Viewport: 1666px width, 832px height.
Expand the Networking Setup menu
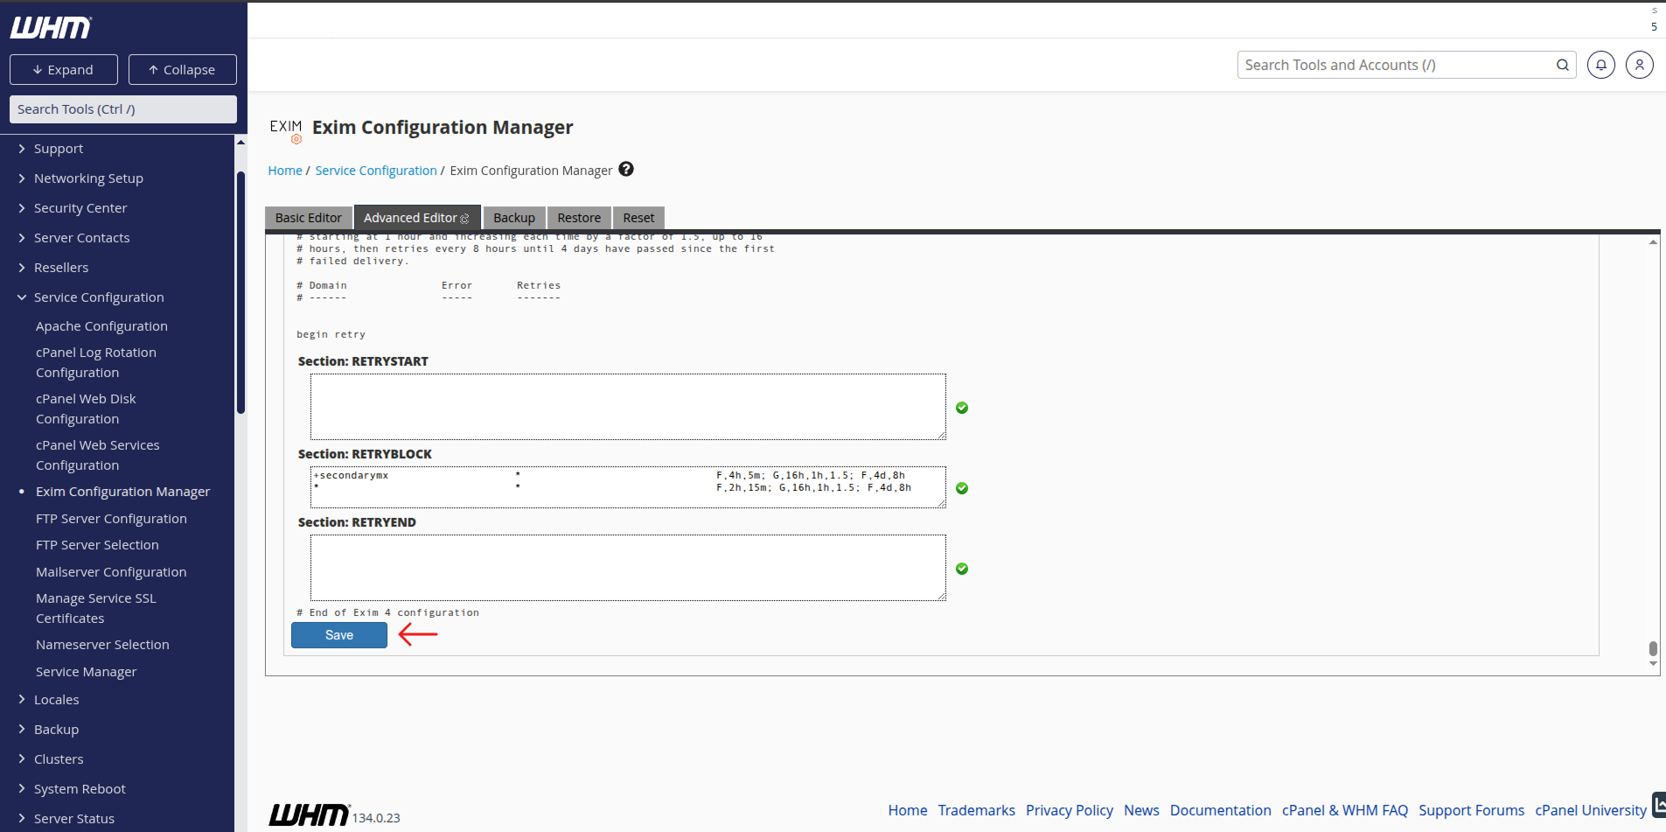pyautogui.click(x=88, y=178)
